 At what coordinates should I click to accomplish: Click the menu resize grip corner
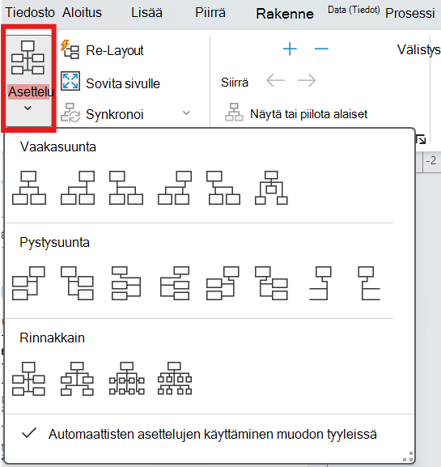[x=409, y=456]
